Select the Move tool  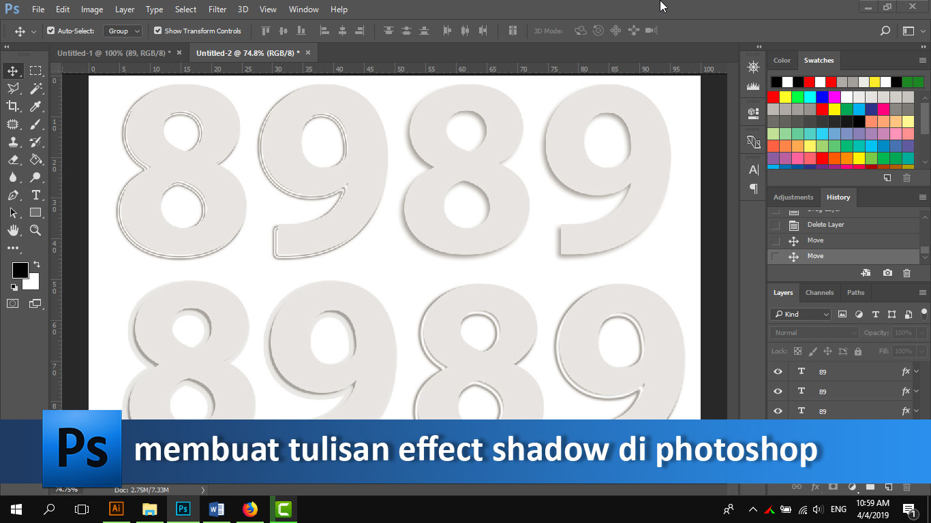(14, 70)
